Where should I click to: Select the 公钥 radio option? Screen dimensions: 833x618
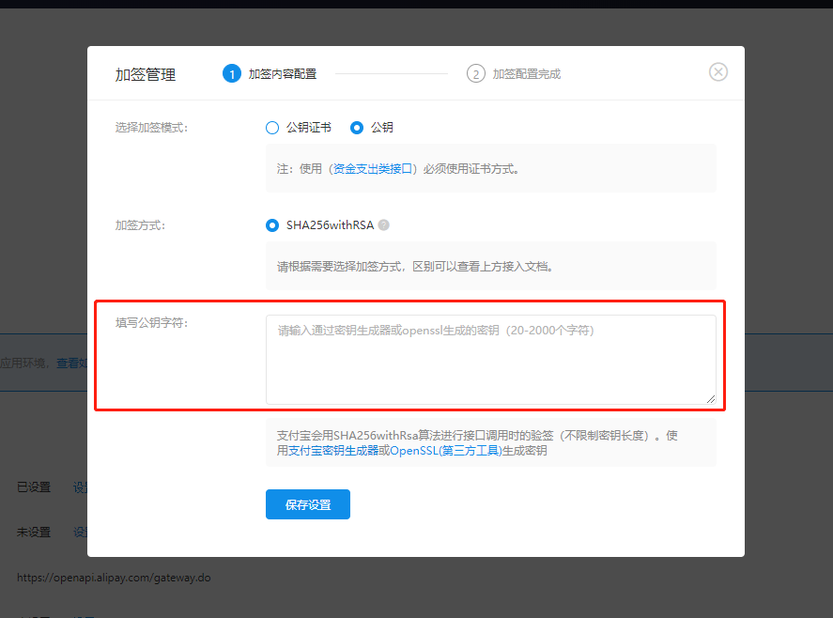click(x=357, y=128)
